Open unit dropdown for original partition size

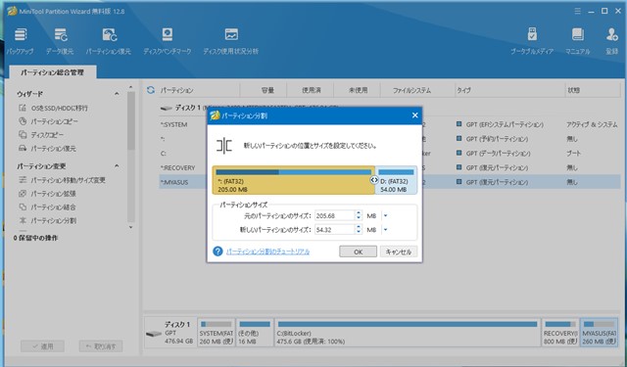coord(385,215)
